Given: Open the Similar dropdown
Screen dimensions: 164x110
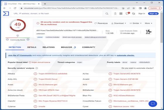Looking at the screenshot, I should [136, 23].
